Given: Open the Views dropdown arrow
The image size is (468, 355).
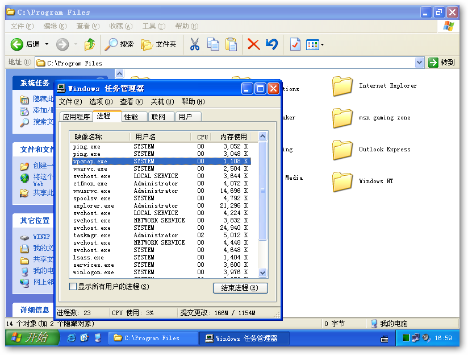Looking at the screenshot, I should [x=323, y=45].
